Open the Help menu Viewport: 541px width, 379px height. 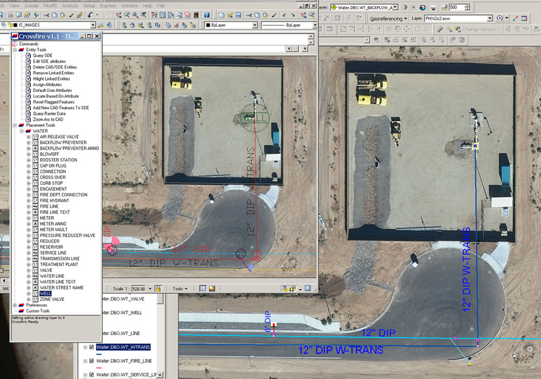point(147,5)
